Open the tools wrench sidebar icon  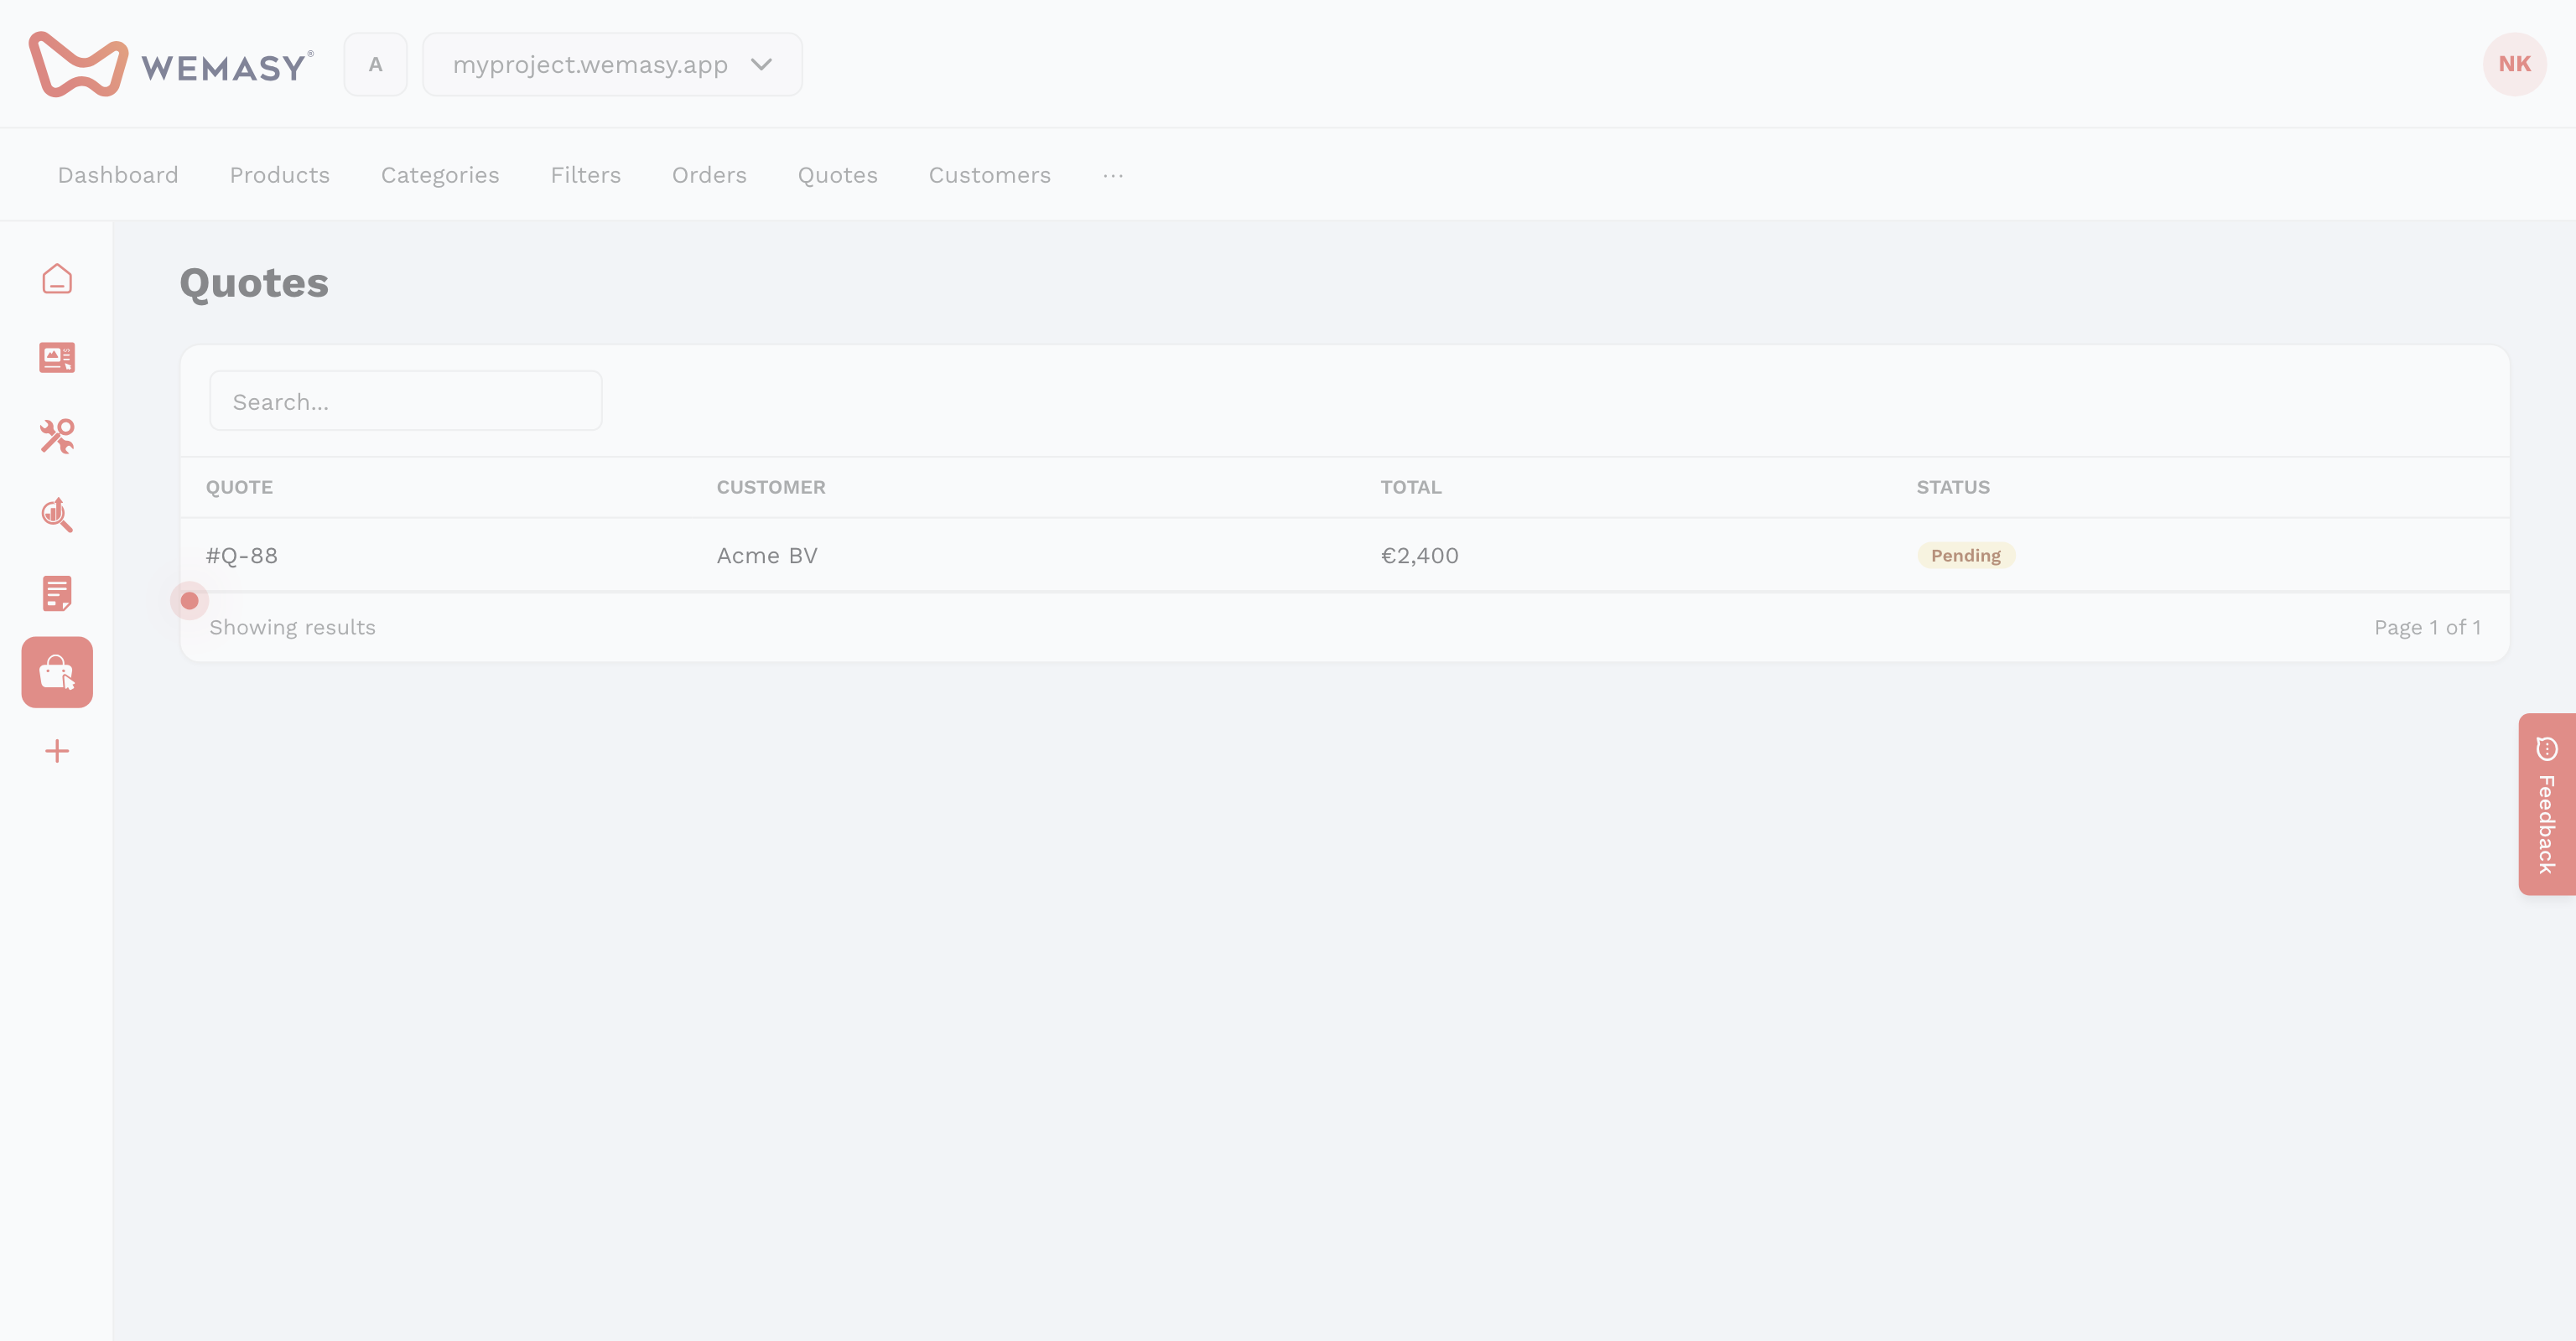coord(57,437)
